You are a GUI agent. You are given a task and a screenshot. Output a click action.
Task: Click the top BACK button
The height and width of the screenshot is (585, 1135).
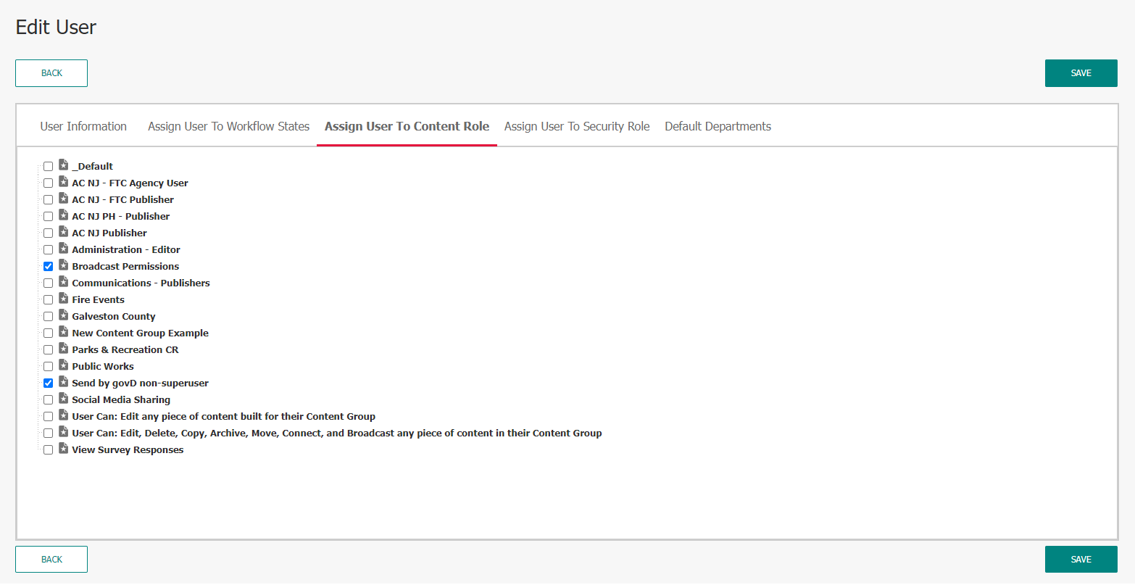click(51, 72)
